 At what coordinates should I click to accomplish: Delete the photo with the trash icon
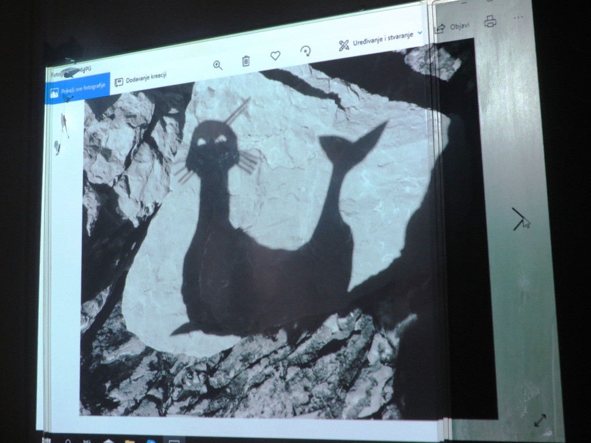click(x=246, y=61)
